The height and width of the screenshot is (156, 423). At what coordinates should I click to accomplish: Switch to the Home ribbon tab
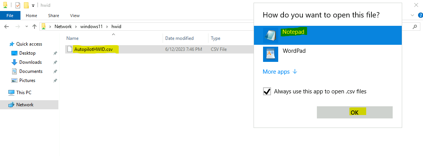point(31,16)
